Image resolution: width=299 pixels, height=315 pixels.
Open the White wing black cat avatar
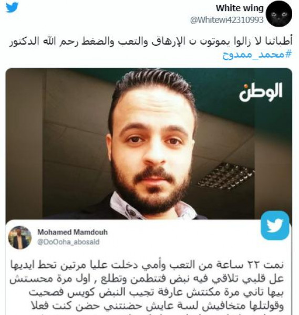(x=279, y=14)
